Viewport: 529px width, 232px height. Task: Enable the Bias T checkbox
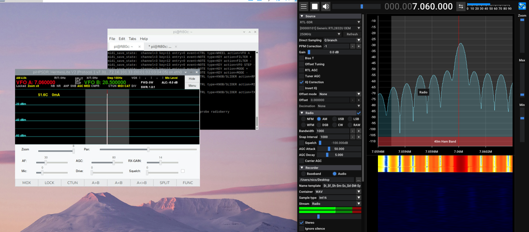(302, 58)
